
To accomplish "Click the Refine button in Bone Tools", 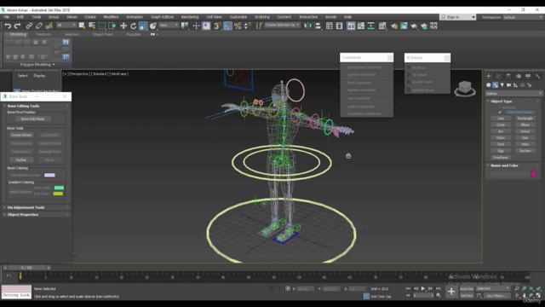I will pyautogui.click(x=21, y=160).
